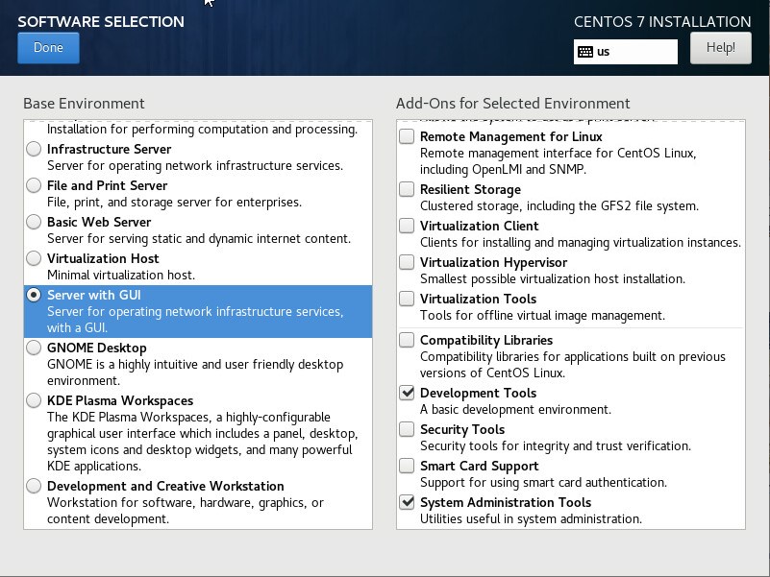Click the 'Security Tools' label
Screen dimensions: 770x577
click(x=462, y=429)
